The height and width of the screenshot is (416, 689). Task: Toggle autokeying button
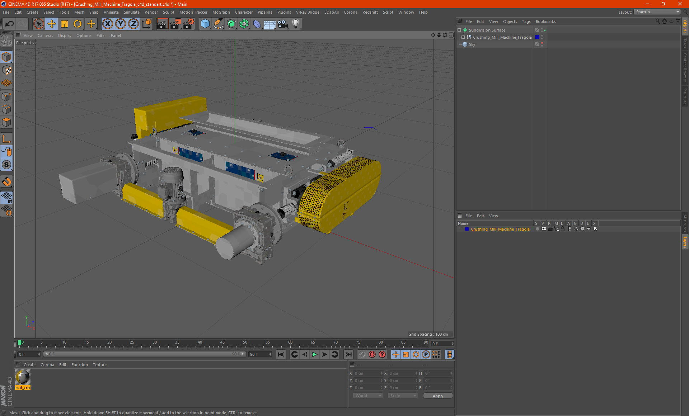click(x=372, y=354)
